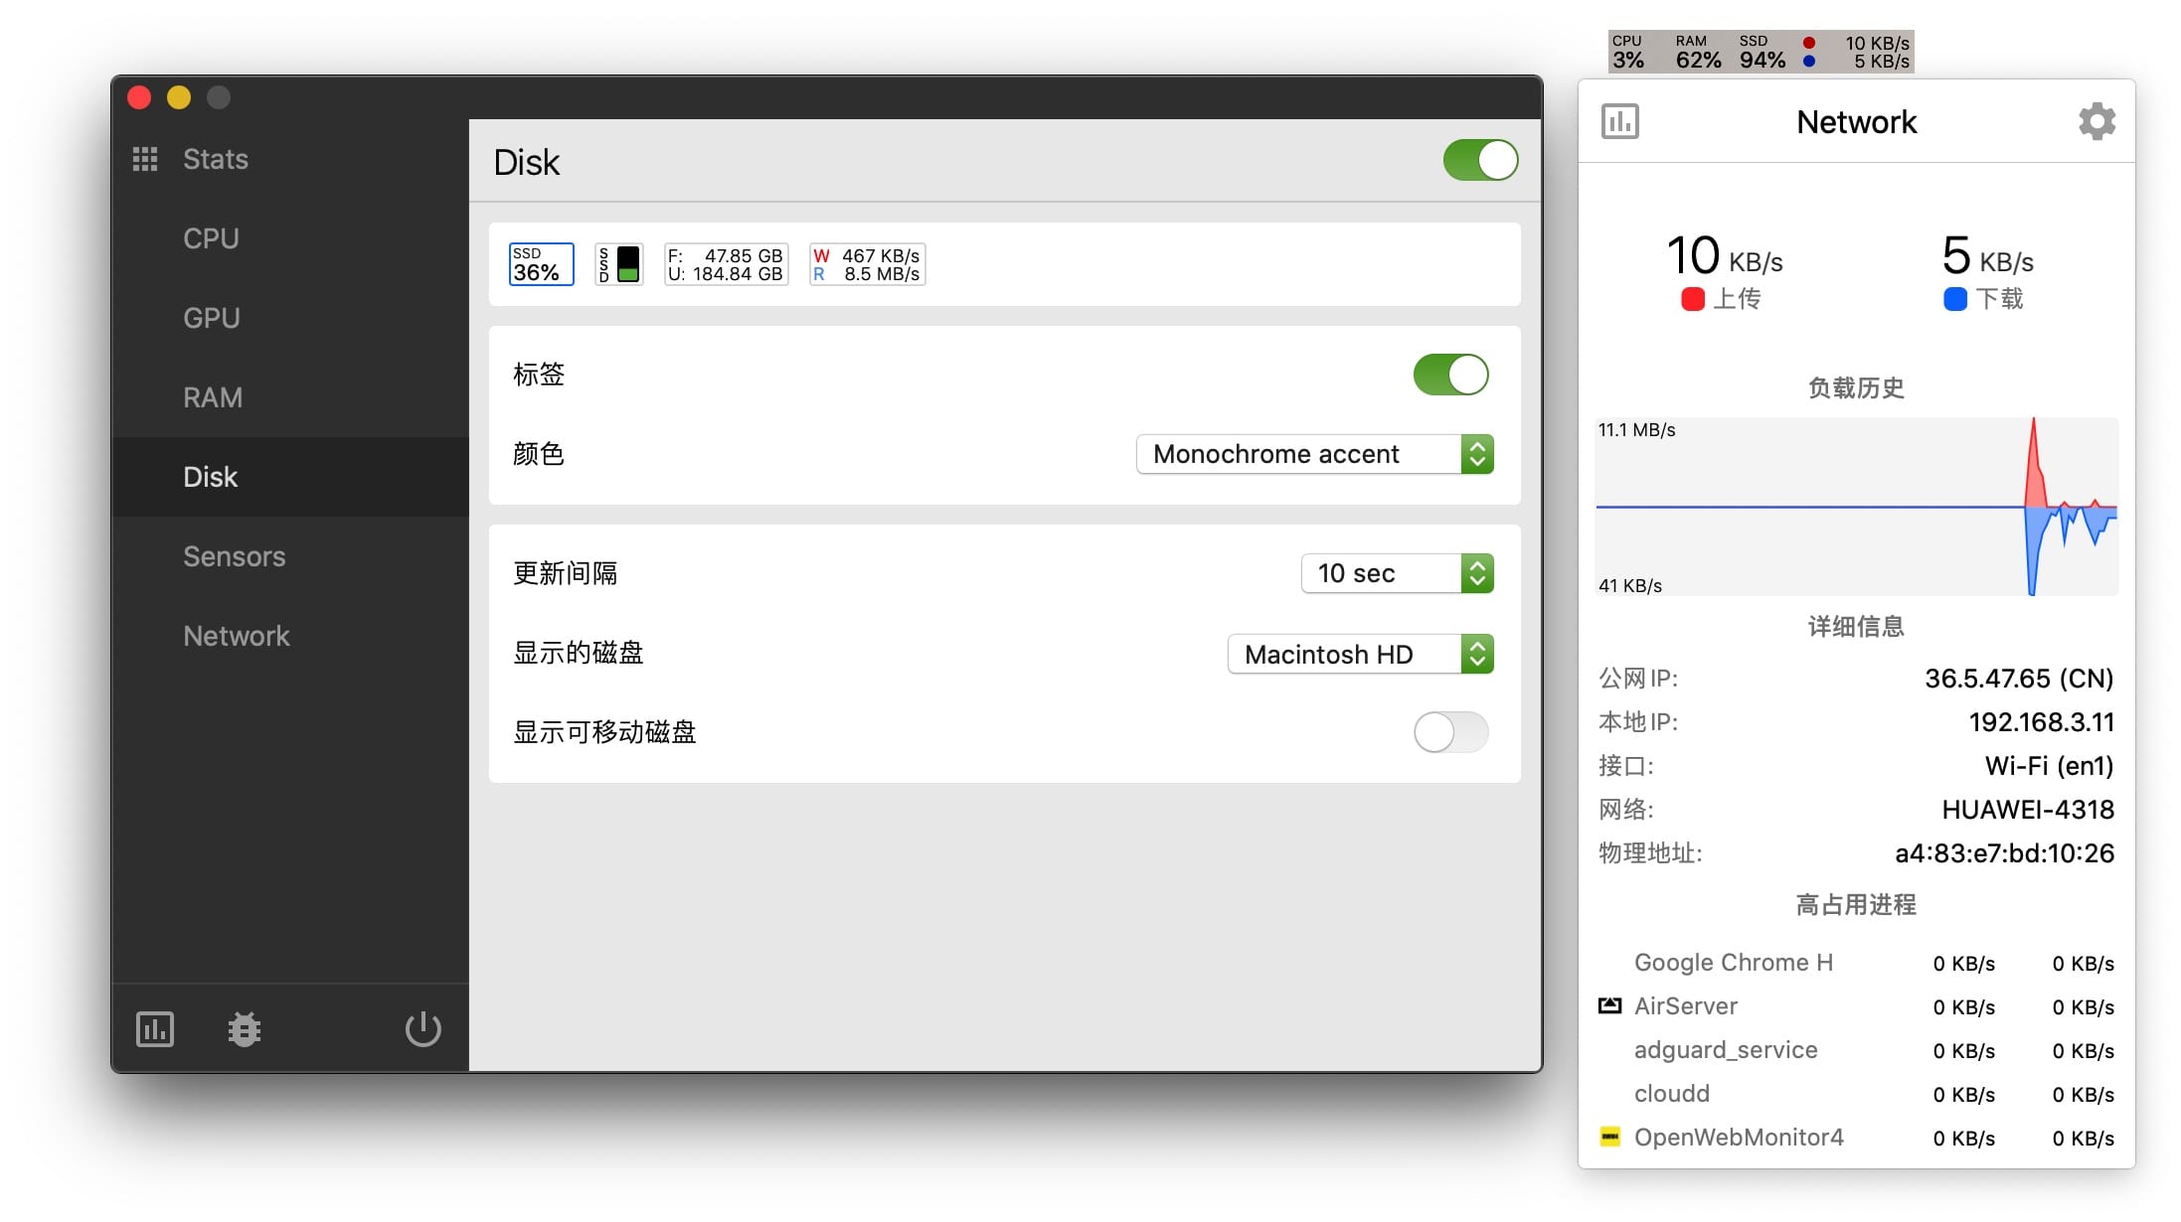The image size is (2181, 1222).
Task: Click the chart icon at sidebar bottom
Action: [155, 1029]
